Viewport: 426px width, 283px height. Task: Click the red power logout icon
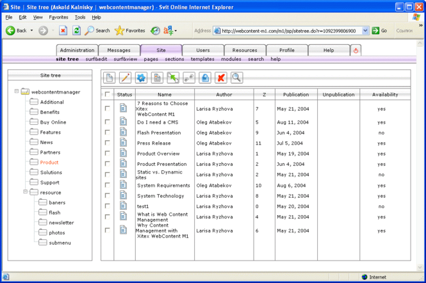coord(356,51)
